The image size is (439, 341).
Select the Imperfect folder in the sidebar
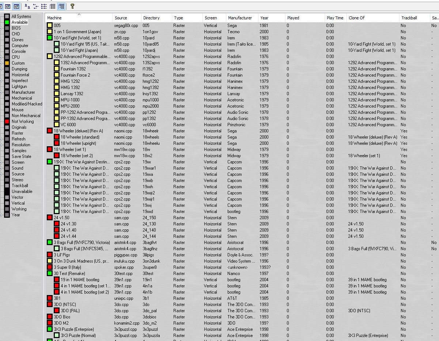coord(20,81)
